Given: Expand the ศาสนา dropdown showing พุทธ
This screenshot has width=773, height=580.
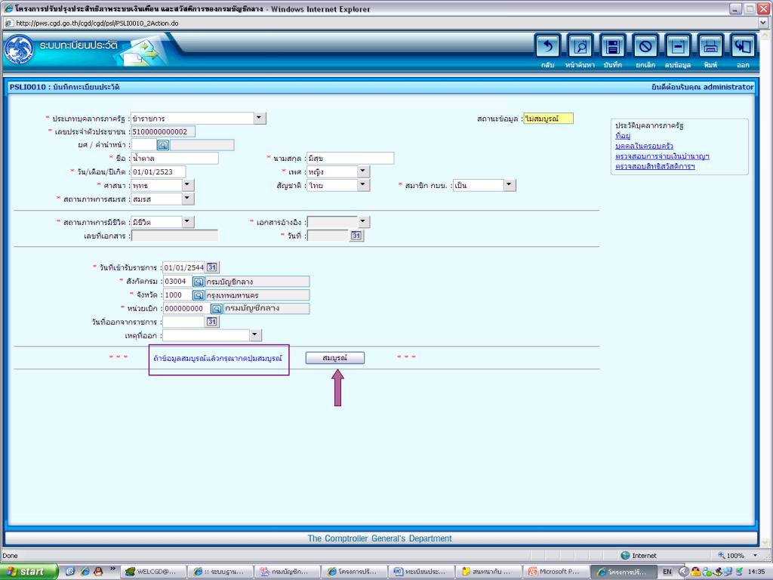Looking at the screenshot, I should click(188, 185).
